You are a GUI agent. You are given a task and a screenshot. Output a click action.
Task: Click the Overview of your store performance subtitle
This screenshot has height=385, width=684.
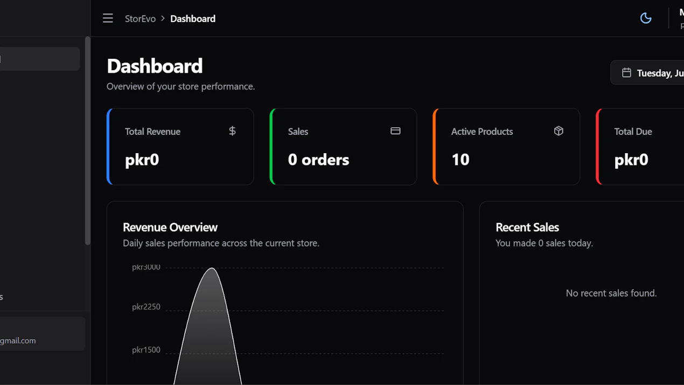[180, 86]
